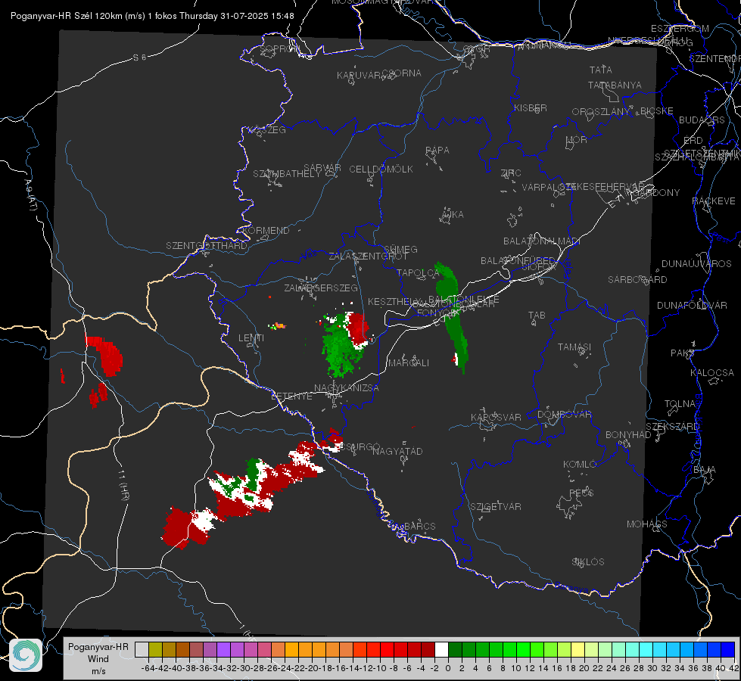Click the Poganyvar-HR Wind m/s legend title
The height and width of the screenshot is (681, 741).
coord(98,659)
